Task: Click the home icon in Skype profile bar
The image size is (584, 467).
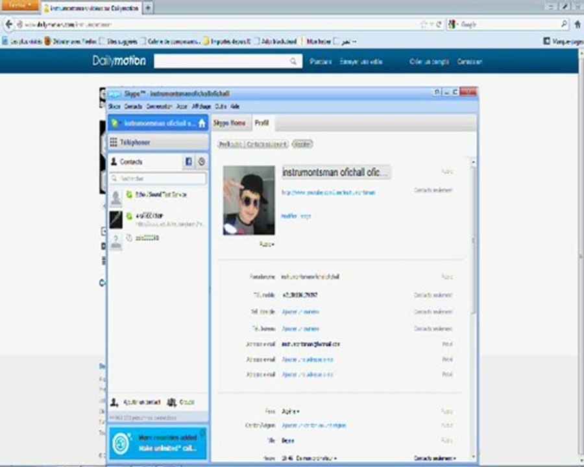Action: (x=202, y=123)
